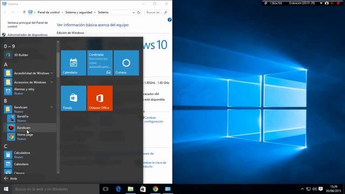
Task: Open the Cortana tile
Action: 126,63
